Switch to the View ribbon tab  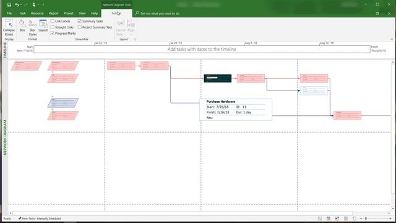(x=82, y=13)
